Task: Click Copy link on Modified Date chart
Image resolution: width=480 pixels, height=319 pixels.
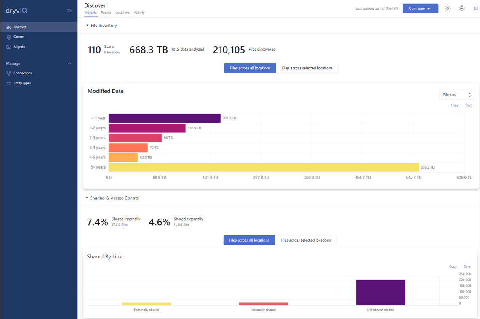Action: click(x=454, y=105)
